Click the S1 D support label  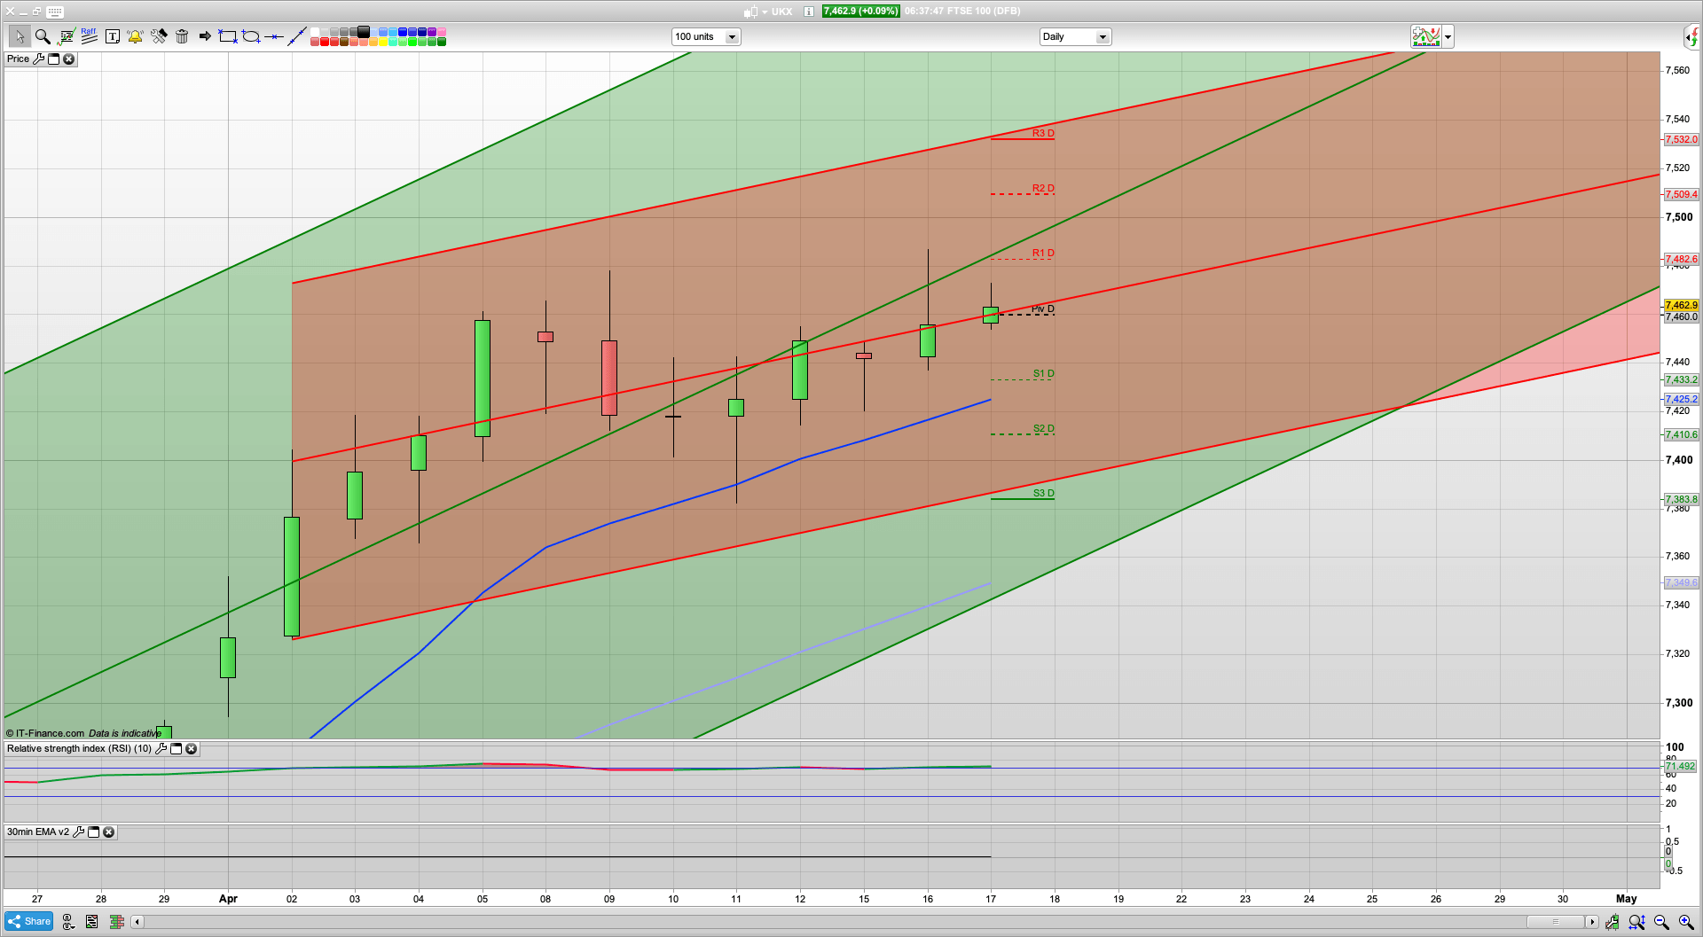1044,373
